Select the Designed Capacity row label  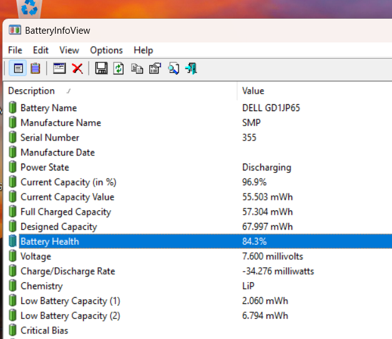pyautogui.click(x=59, y=227)
